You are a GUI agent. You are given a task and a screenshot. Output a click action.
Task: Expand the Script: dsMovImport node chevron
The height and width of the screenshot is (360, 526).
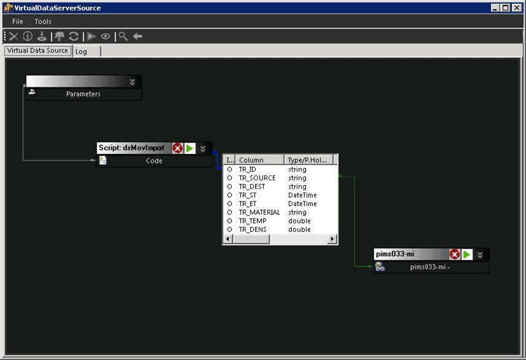click(203, 148)
